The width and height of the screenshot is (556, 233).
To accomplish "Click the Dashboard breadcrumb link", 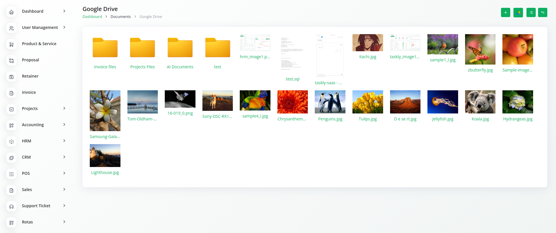I will click(92, 16).
